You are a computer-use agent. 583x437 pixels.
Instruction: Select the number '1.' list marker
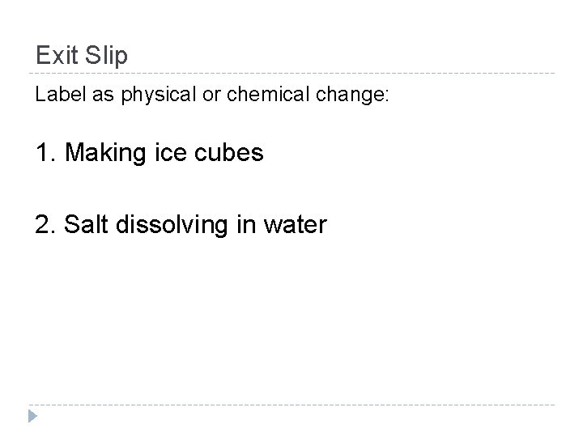[x=46, y=152]
